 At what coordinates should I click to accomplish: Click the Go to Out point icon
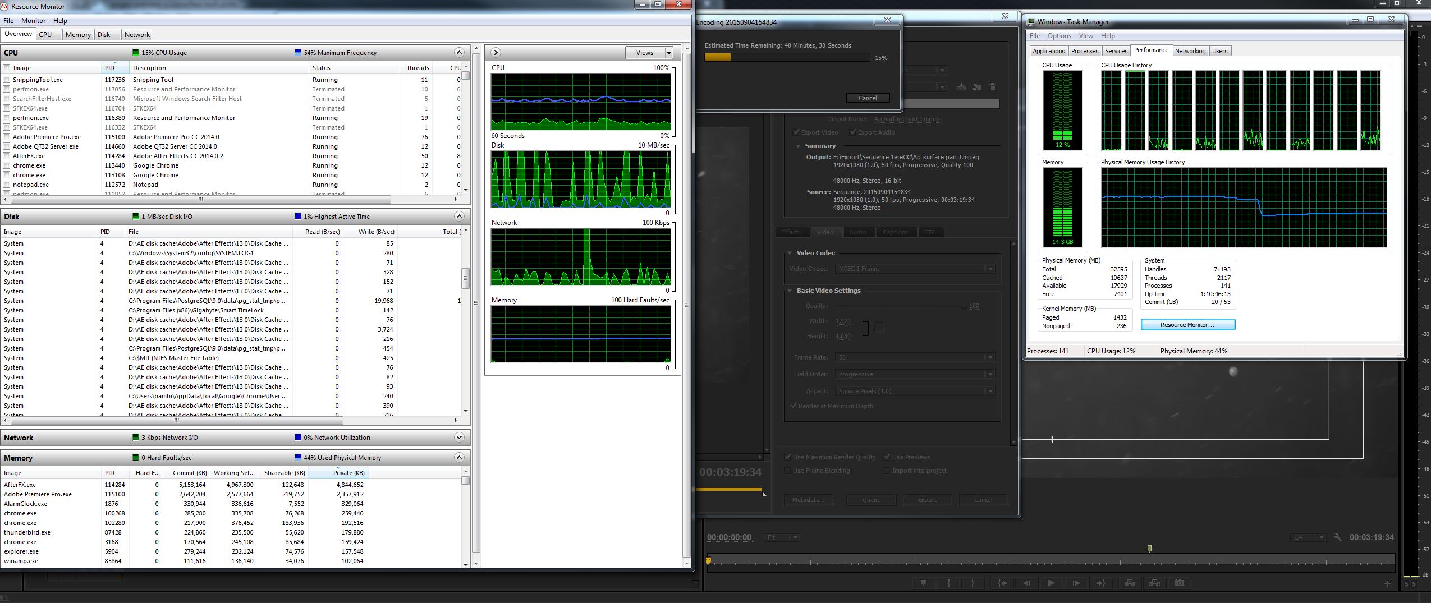point(1100,583)
